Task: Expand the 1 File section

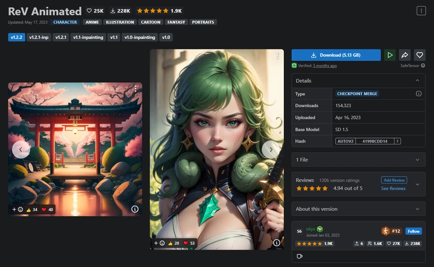Action: (x=359, y=159)
